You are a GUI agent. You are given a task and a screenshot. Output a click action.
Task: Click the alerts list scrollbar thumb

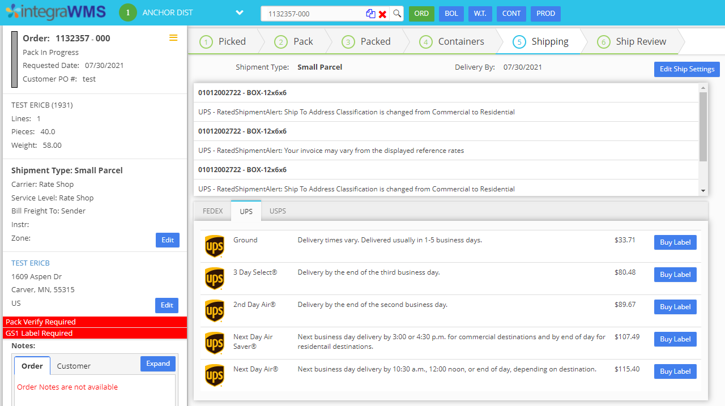coord(703,127)
